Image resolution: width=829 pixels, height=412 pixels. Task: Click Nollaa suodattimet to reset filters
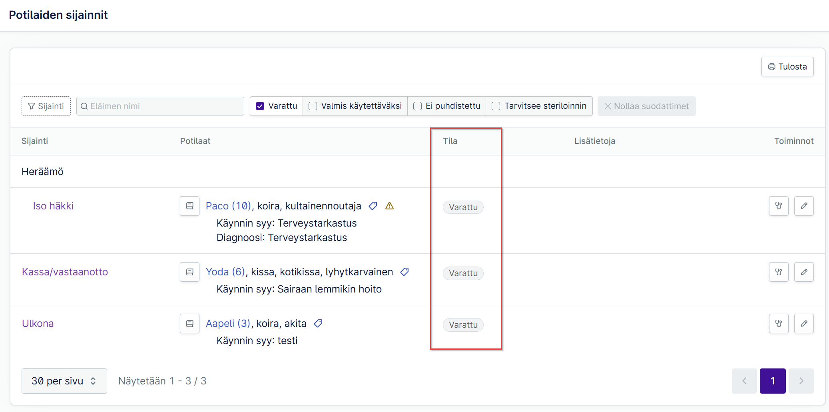[x=646, y=106]
